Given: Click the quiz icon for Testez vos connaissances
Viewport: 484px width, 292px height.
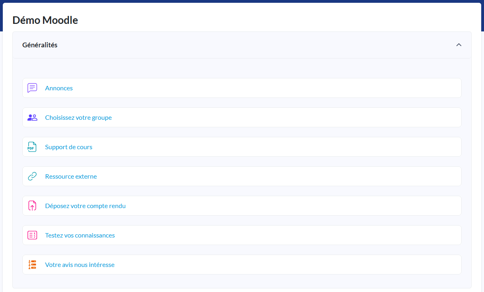Looking at the screenshot, I should point(32,235).
